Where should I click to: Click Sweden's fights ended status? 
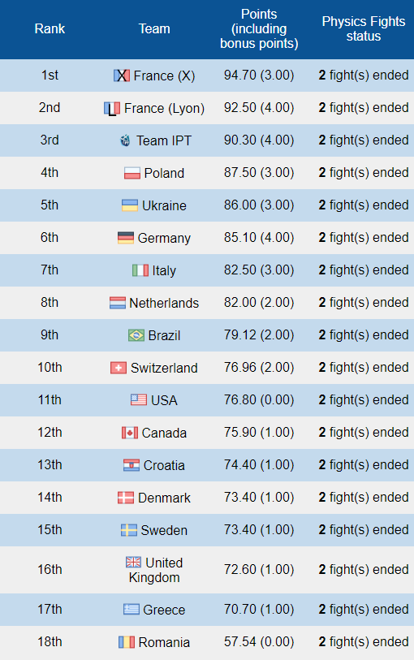point(364,529)
